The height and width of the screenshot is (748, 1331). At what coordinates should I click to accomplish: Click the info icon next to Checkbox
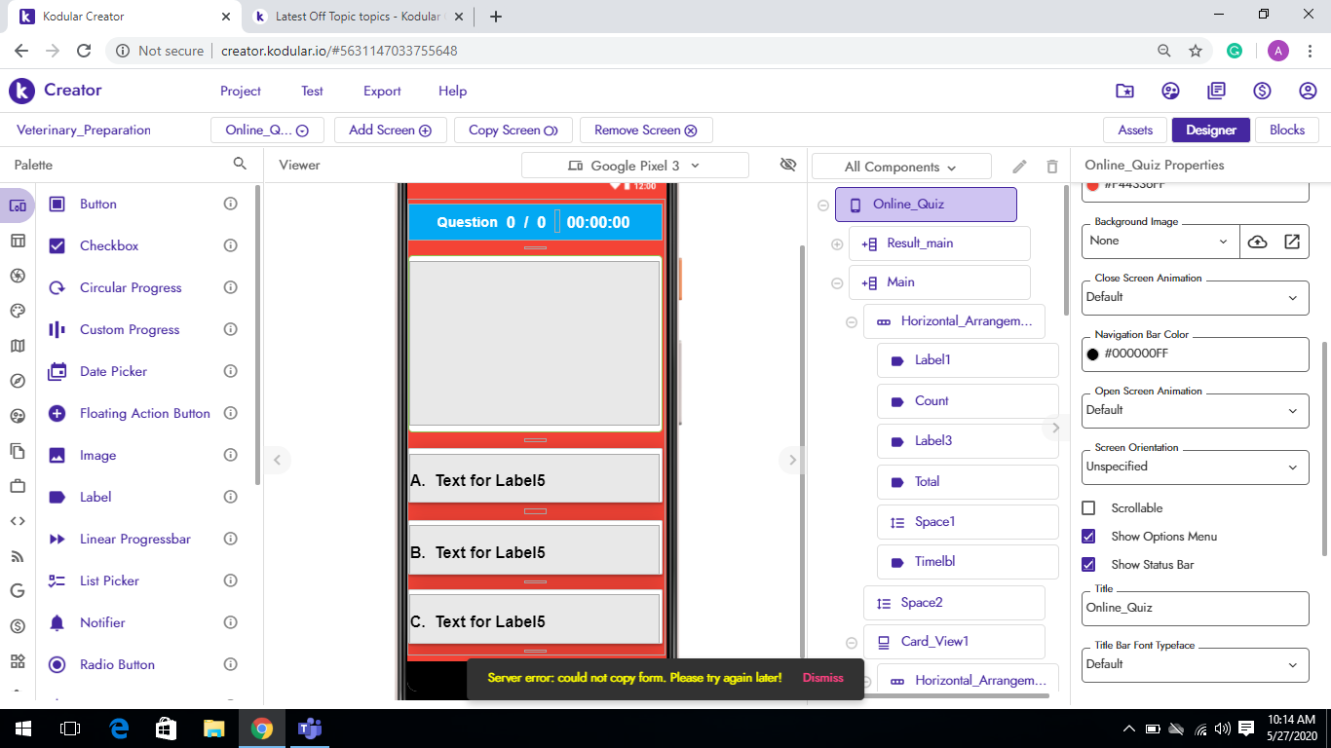pyautogui.click(x=231, y=245)
